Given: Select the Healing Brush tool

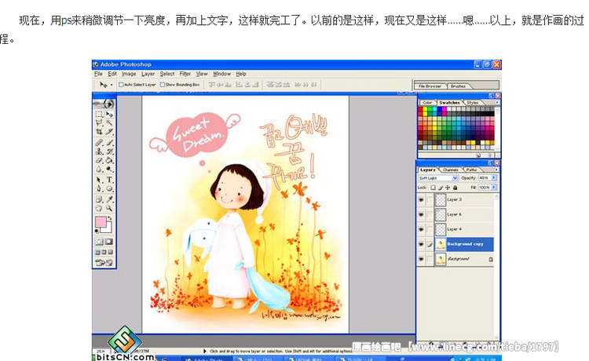Looking at the screenshot, I should pos(99,143).
